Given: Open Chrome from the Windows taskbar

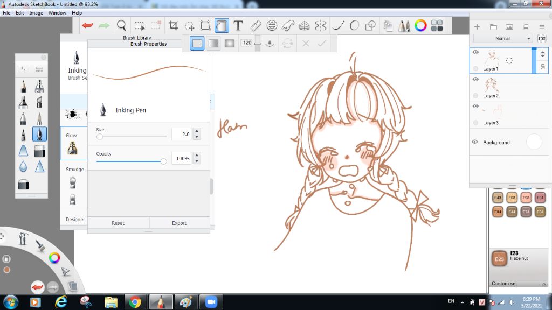Looking at the screenshot, I should pyautogui.click(x=135, y=302).
